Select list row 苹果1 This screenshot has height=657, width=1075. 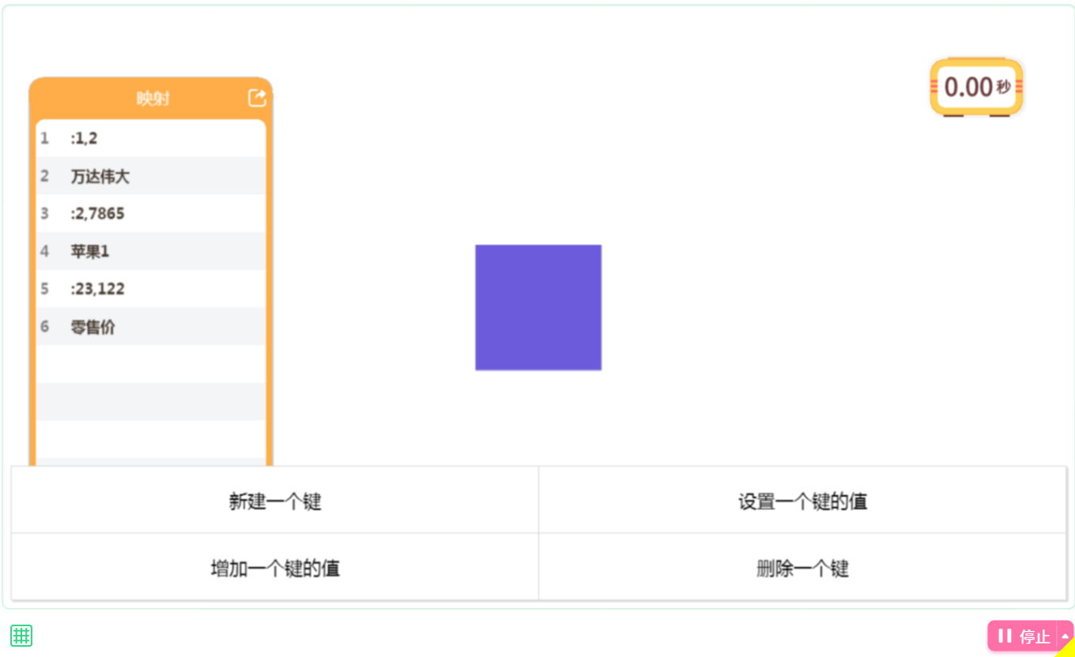150,251
